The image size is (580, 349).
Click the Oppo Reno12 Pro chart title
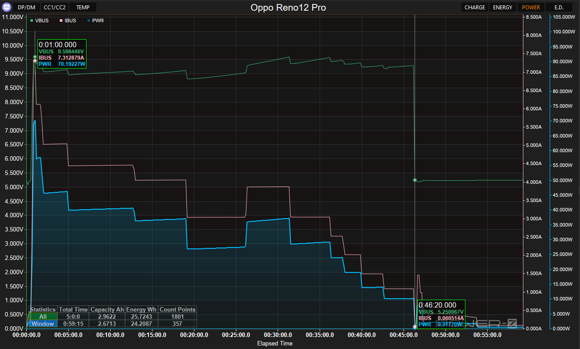[x=288, y=8]
